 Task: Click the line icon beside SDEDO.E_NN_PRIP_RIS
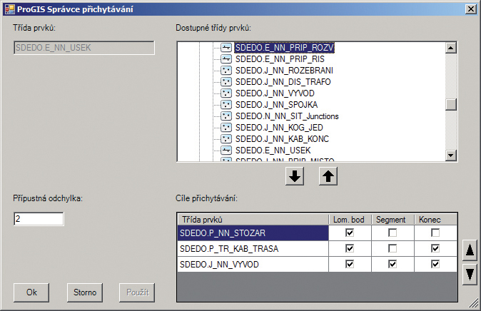pyautogui.click(x=227, y=59)
